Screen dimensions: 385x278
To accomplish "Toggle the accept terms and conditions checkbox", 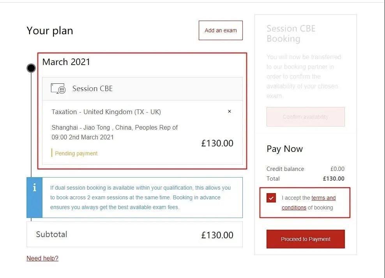I will point(271,198).
